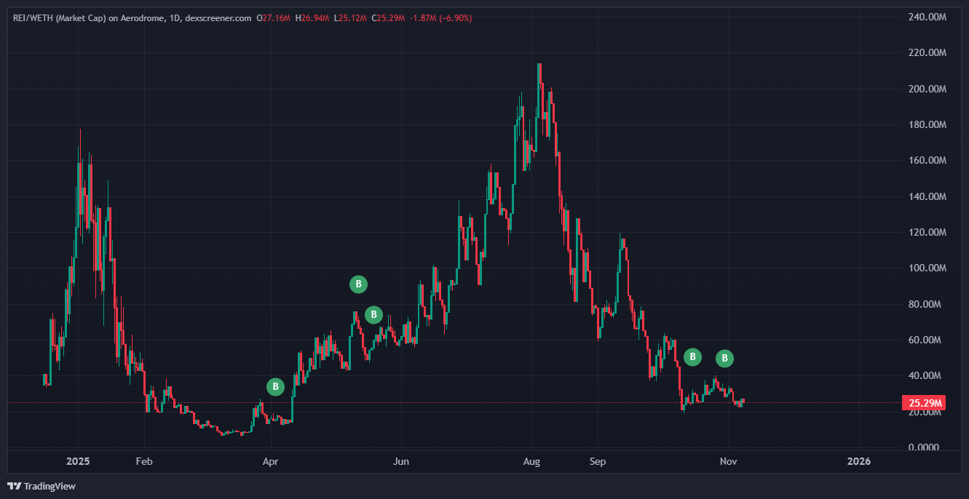Click the Nov label on time axis
The image size is (969, 499).
click(728, 461)
